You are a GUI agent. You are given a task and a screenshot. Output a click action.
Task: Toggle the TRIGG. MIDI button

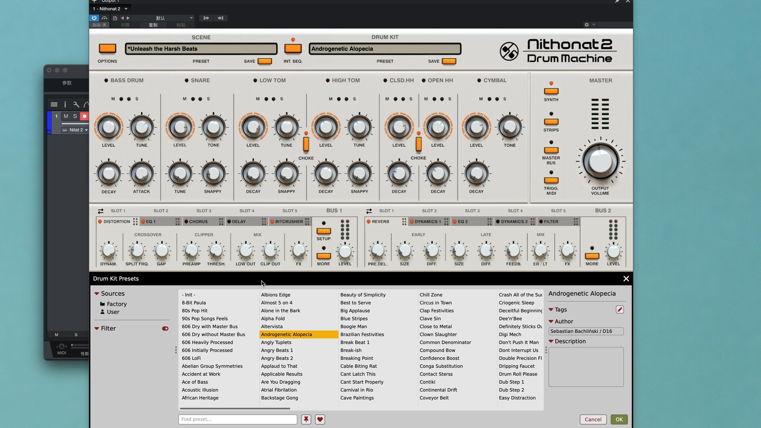(551, 180)
